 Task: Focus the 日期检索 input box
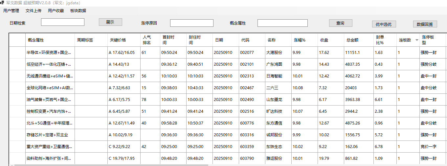tap(62, 22)
